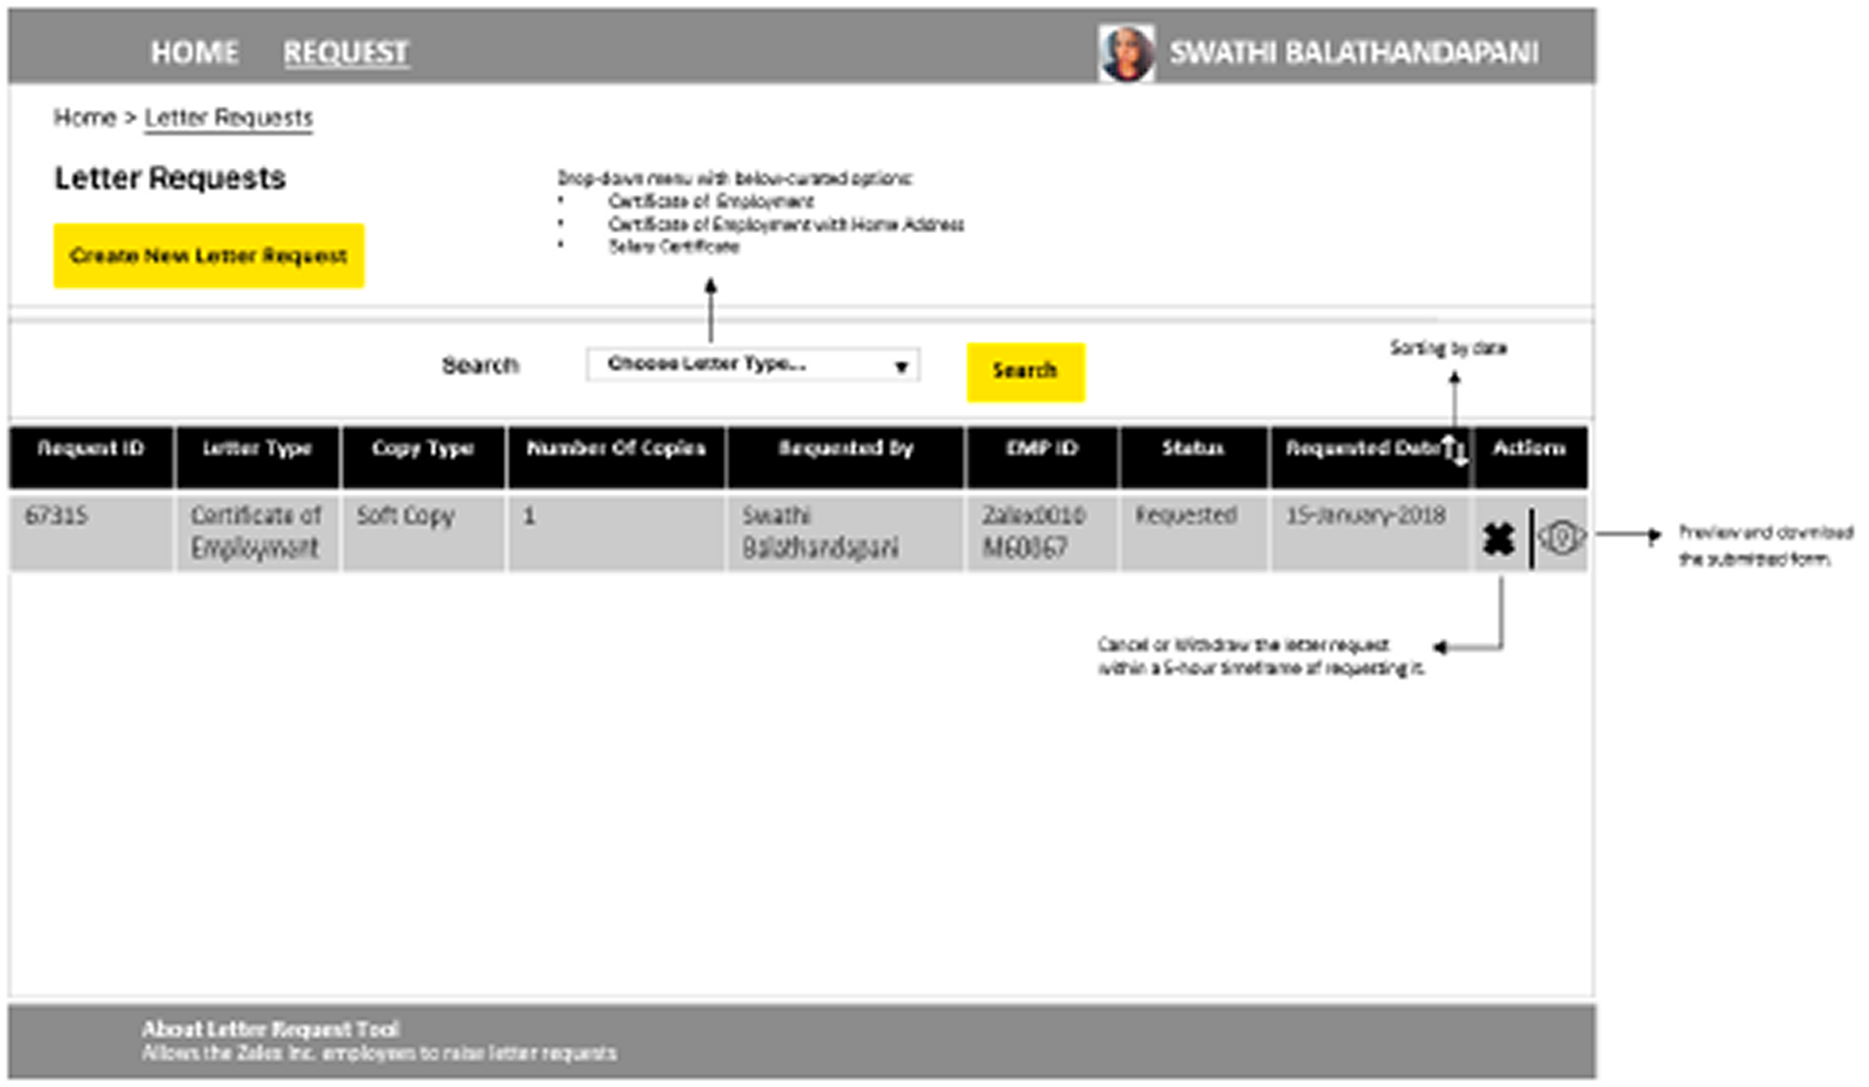This screenshot has width=1869, height=1087.
Task: Click the yellow Search button
Action: tap(1026, 372)
